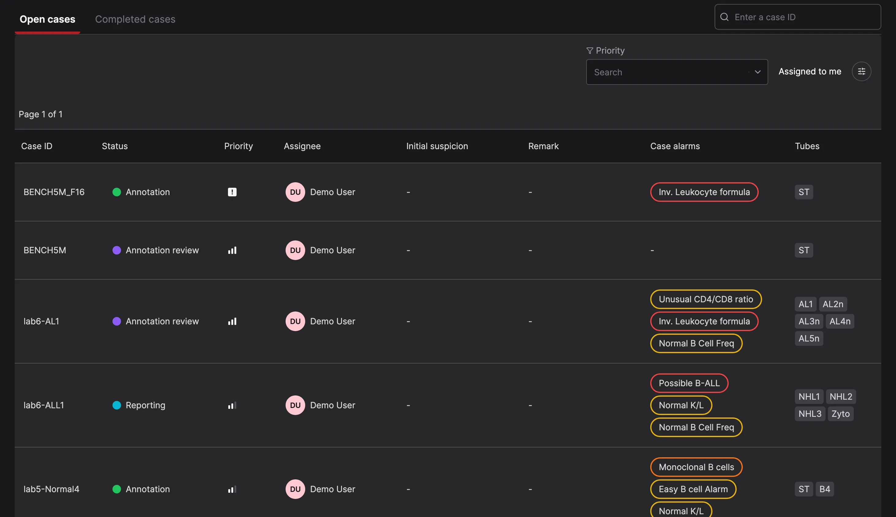Sort by Status column header

[x=115, y=146]
